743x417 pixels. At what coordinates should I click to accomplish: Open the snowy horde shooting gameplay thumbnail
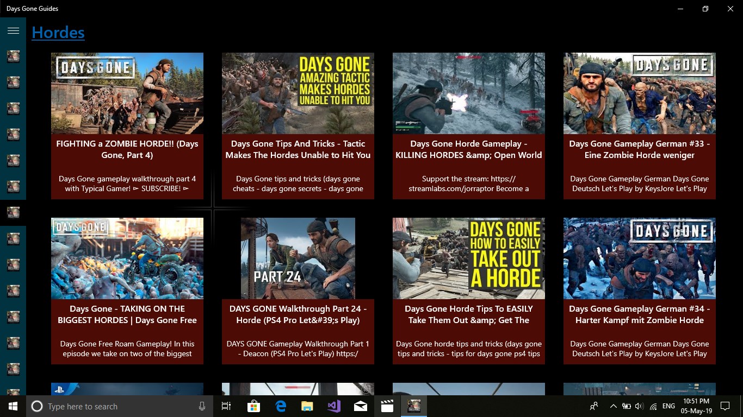click(469, 93)
